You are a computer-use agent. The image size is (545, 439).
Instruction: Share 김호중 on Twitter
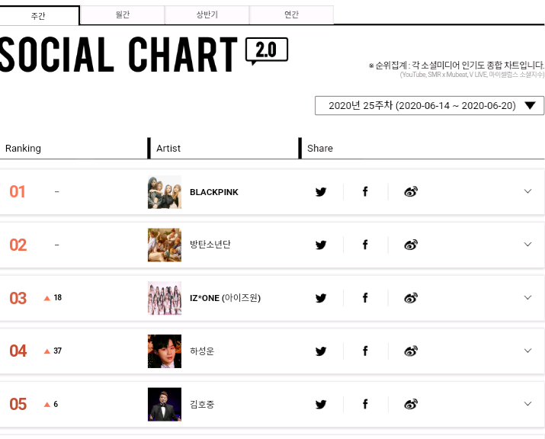coord(321,404)
